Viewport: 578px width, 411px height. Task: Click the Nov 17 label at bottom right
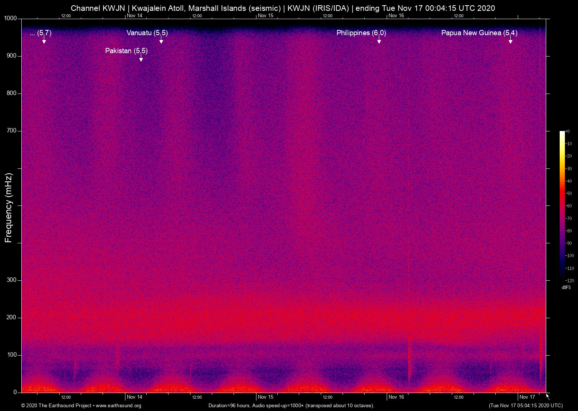click(527, 397)
